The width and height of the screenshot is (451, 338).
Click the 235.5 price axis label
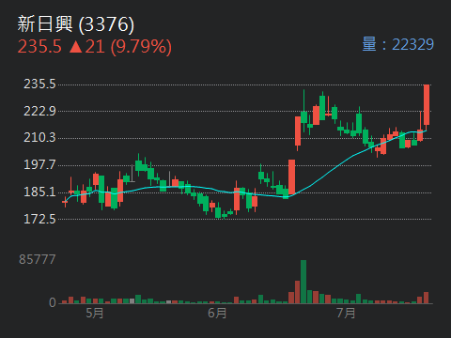(x=39, y=84)
